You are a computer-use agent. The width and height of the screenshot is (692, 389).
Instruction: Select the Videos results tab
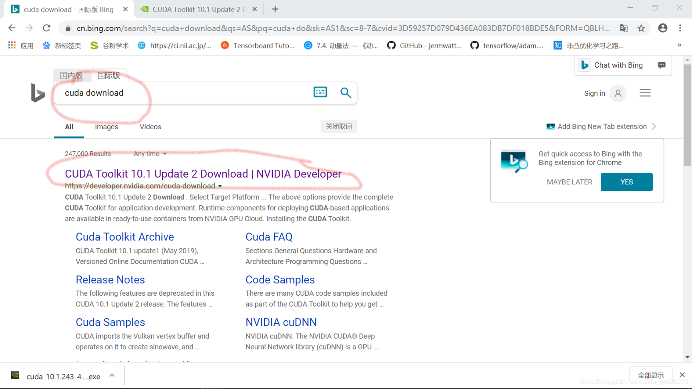click(x=151, y=127)
